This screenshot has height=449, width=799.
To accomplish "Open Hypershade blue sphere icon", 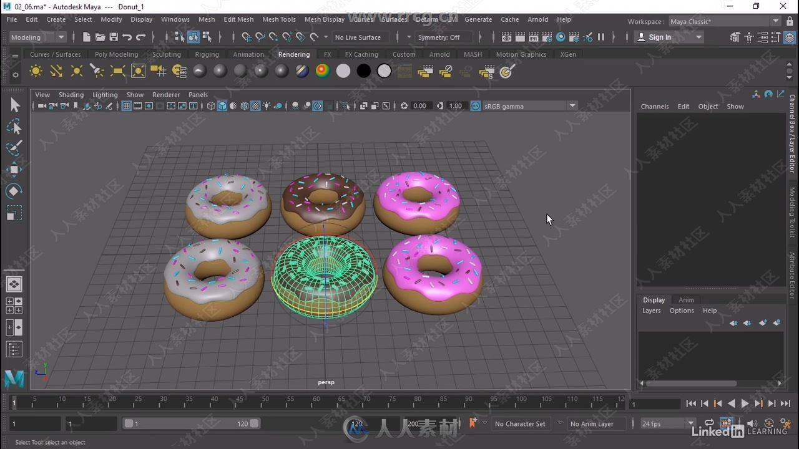I will pos(561,37).
